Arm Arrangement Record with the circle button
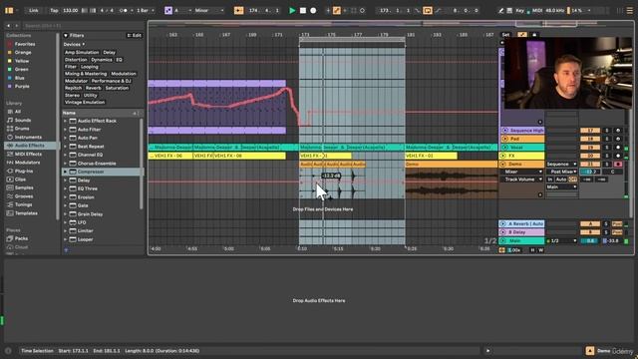The height and width of the screenshot is (359, 638). point(313,11)
